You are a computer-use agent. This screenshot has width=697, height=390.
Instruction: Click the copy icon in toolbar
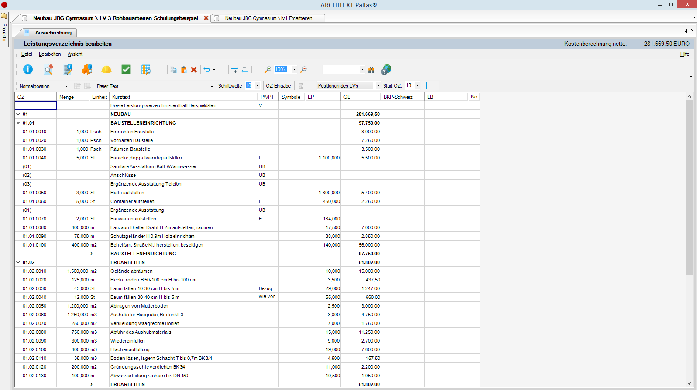pyautogui.click(x=174, y=70)
